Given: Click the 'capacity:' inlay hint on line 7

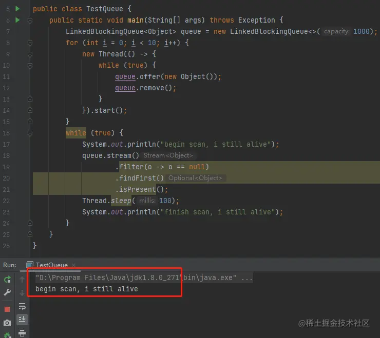Looking at the screenshot, I should click(x=337, y=31).
